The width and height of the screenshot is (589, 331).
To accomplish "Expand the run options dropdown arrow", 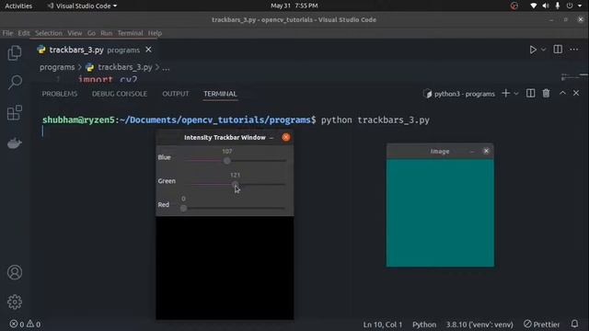I will click(543, 50).
